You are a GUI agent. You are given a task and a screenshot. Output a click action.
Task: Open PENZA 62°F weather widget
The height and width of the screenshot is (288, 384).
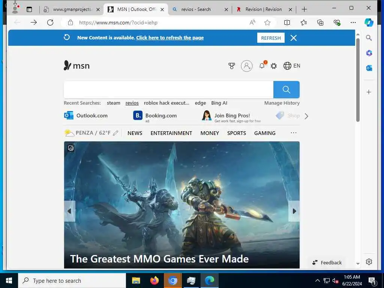pyautogui.click(x=87, y=133)
